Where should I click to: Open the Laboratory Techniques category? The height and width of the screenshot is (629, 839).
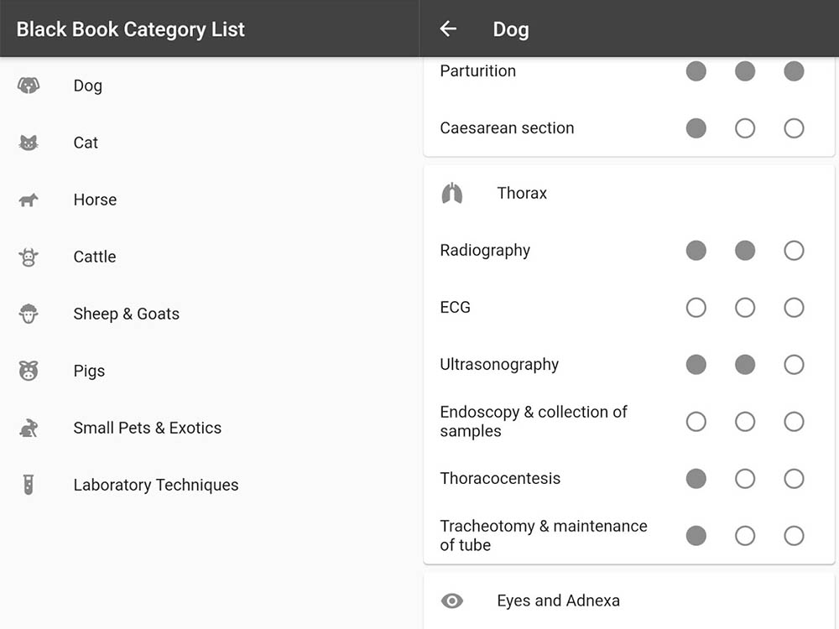pos(156,485)
